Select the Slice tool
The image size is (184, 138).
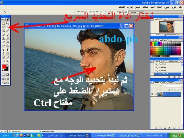tap(7, 31)
